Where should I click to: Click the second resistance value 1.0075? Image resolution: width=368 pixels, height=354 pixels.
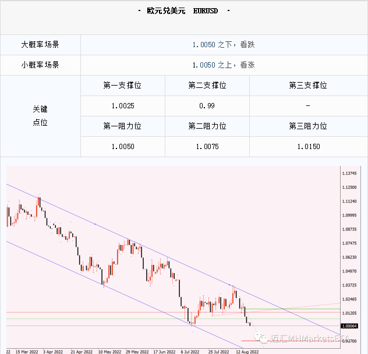[x=207, y=147]
